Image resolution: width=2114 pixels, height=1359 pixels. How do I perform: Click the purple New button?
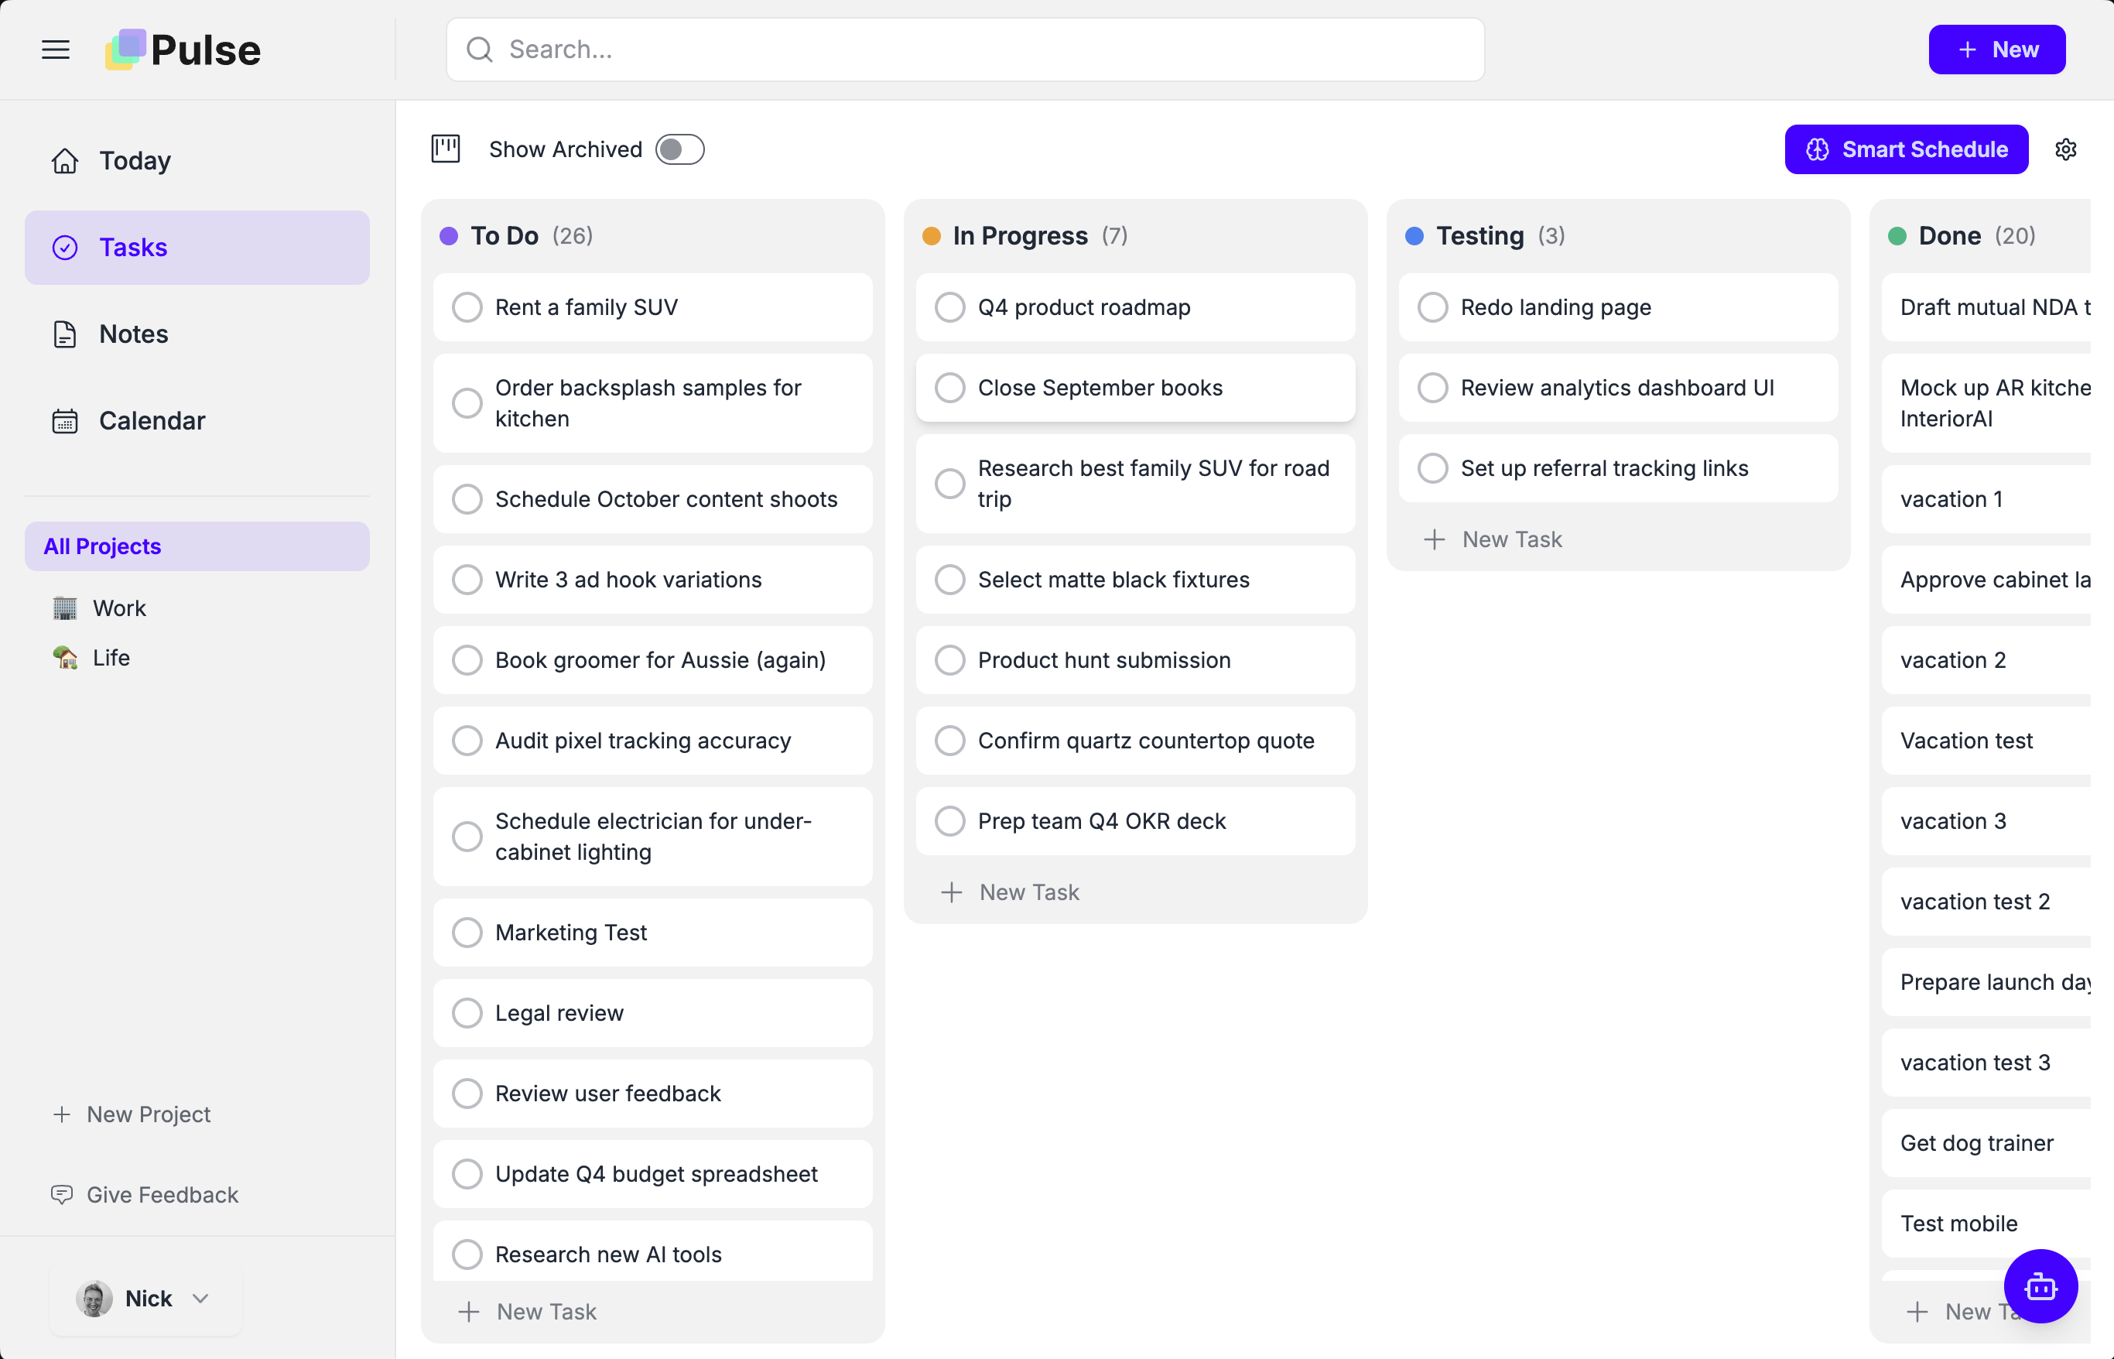pyautogui.click(x=1996, y=50)
